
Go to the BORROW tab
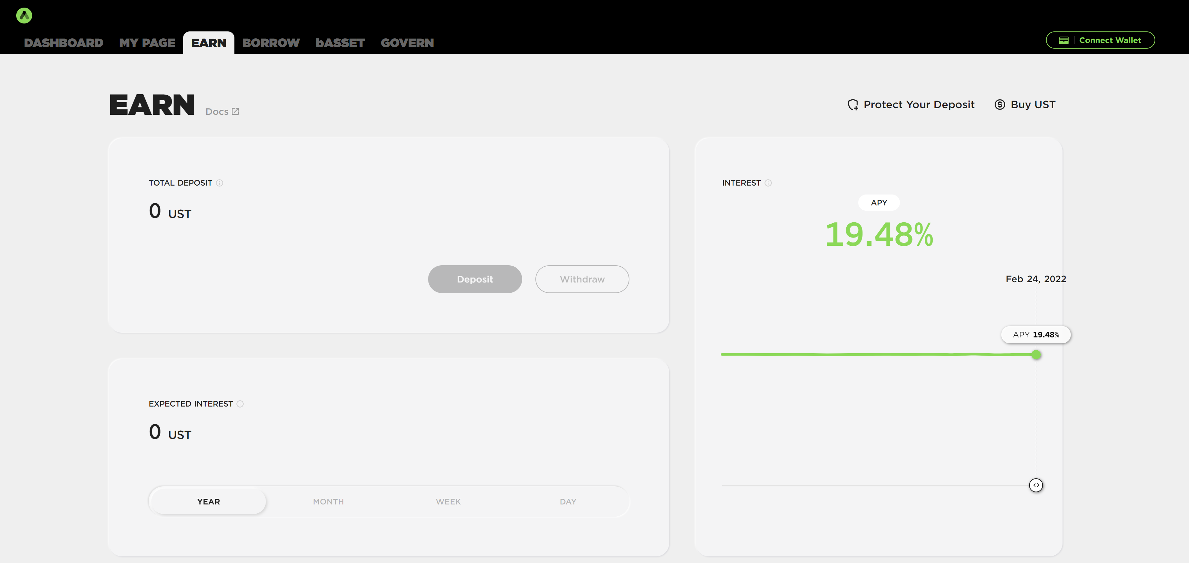tap(271, 43)
